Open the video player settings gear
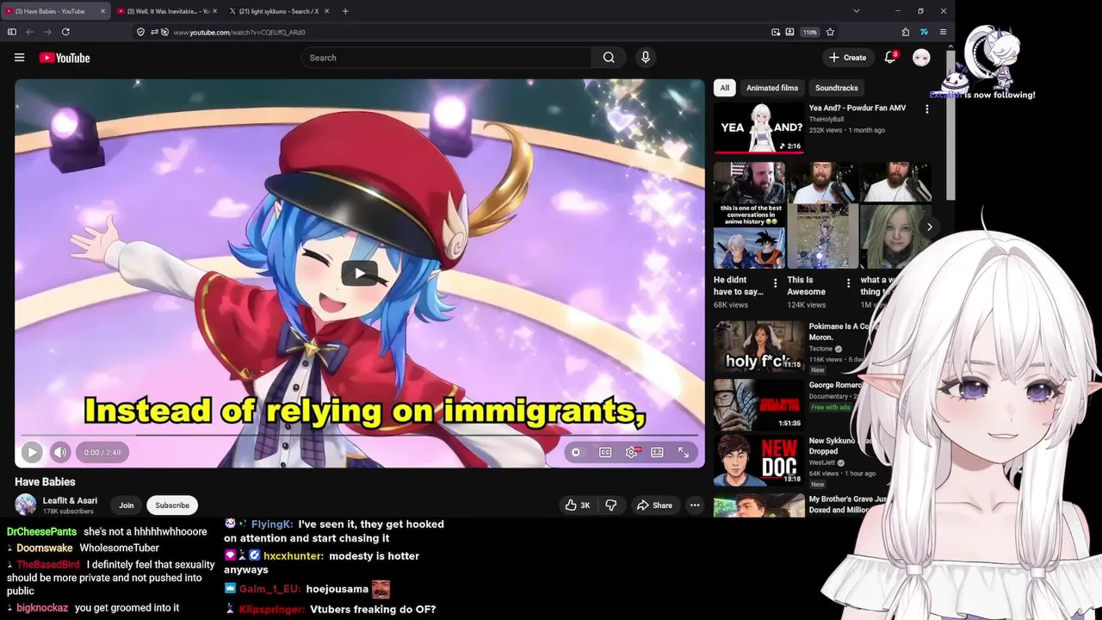The image size is (1102, 620). click(632, 452)
